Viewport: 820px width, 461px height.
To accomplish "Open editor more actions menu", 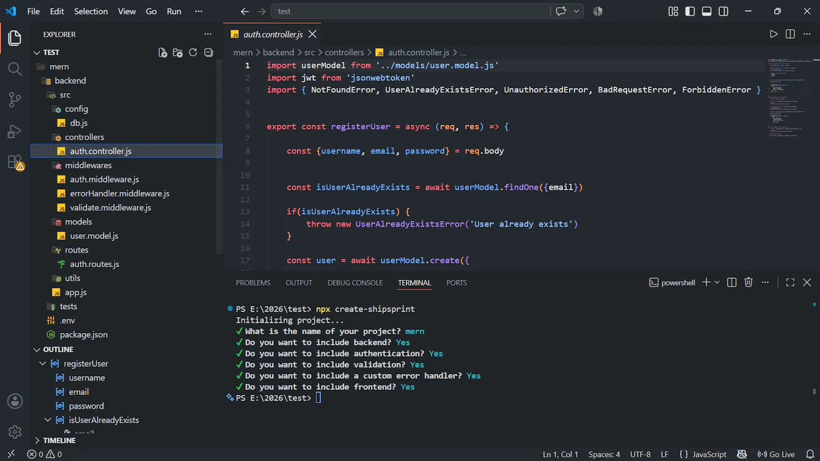I will (x=807, y=34).
